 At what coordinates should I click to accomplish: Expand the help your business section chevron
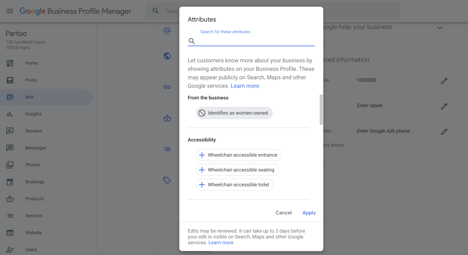(x=440, y=27)
